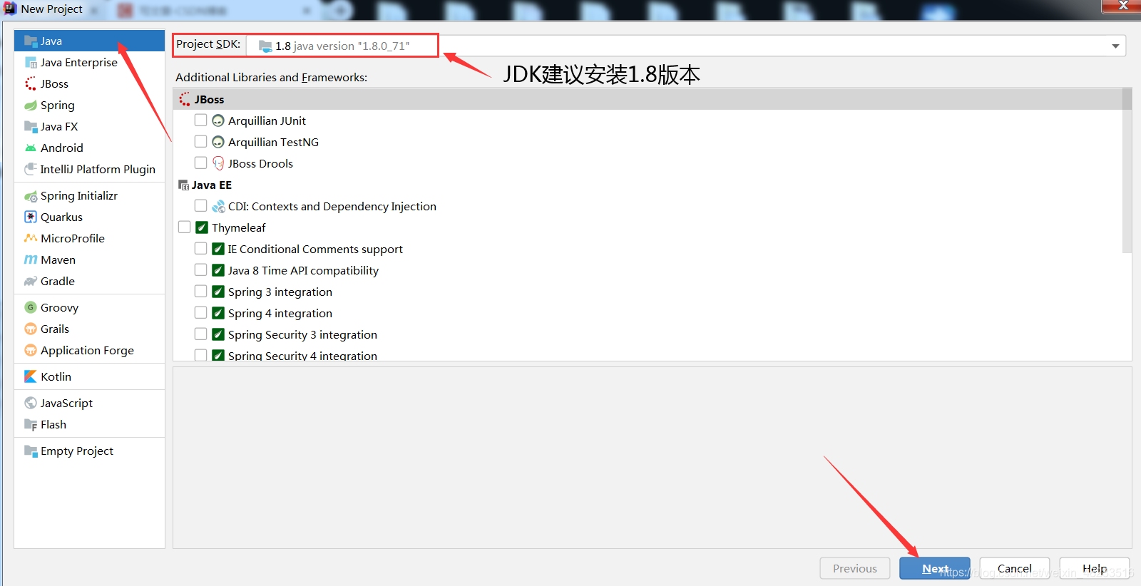Viewport: 1141px width, 586px height.
Task: Select the Empty Project option
Action: [x=89, y=451]
